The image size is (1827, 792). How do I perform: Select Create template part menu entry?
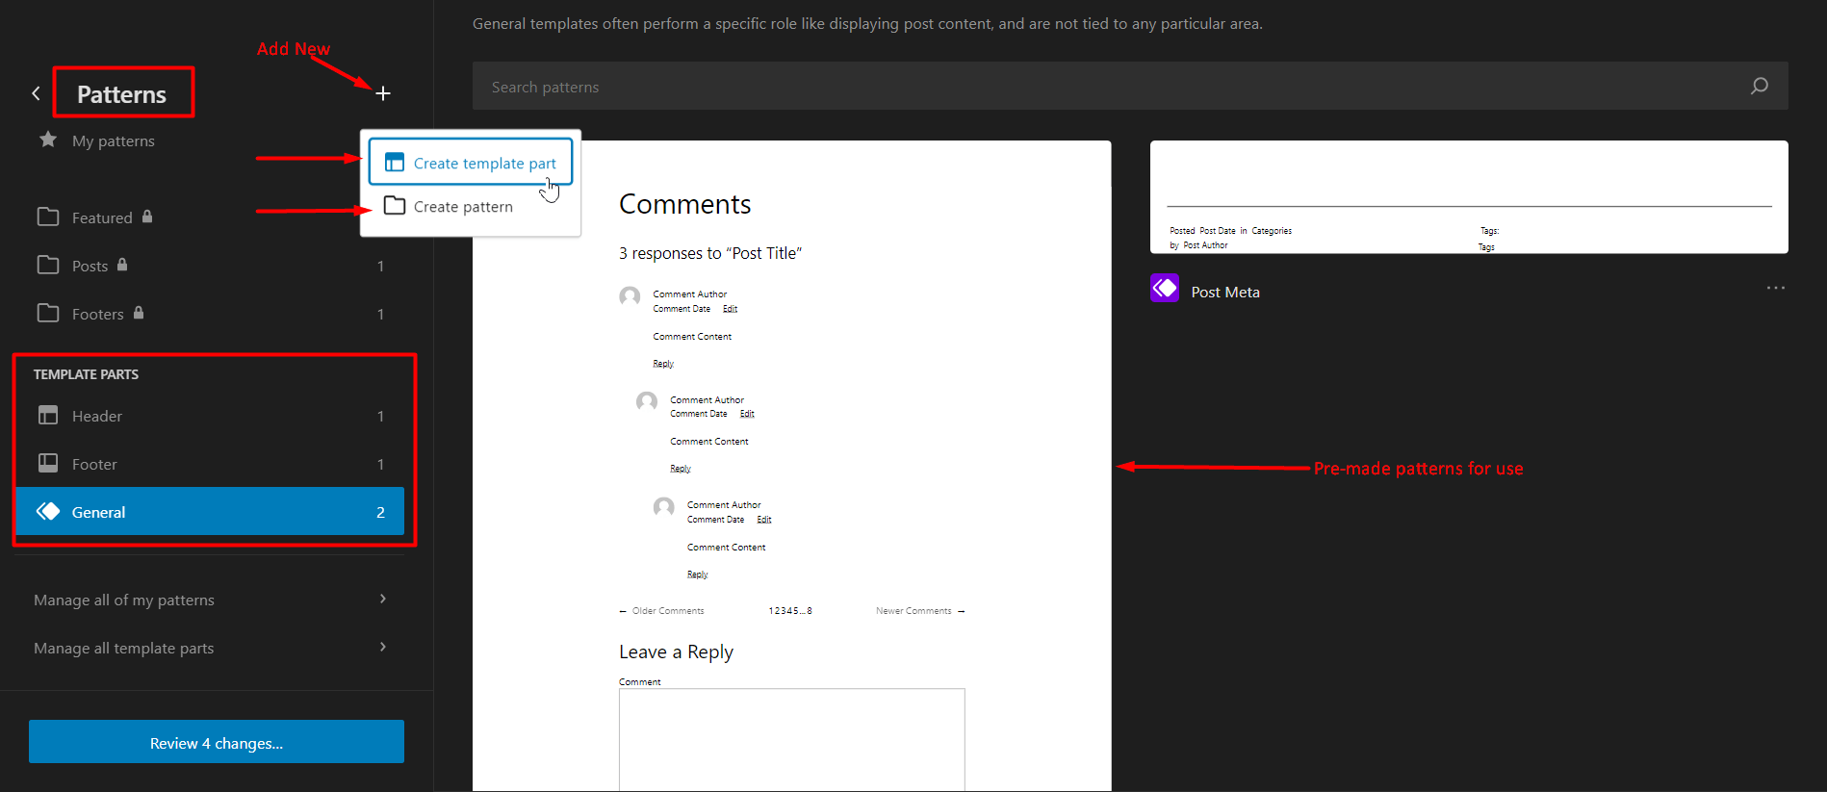pos(471,163)
